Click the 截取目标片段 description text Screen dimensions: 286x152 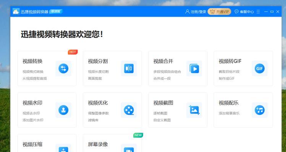(x=229, y=71)
